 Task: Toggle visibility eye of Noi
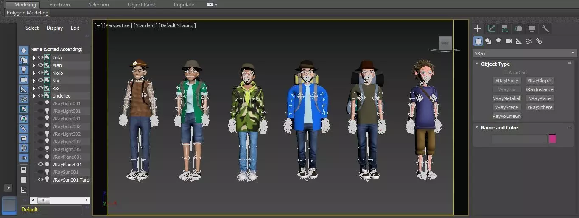click(x=41, y=81)
